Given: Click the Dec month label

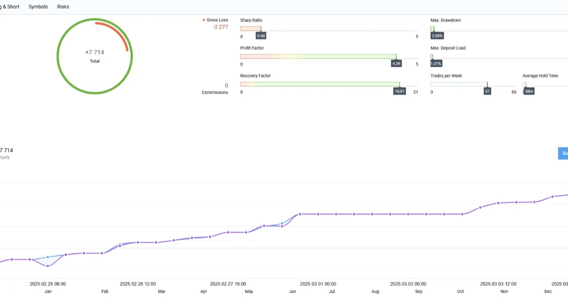Looking at the screenshot, I should tap(548, 291).
